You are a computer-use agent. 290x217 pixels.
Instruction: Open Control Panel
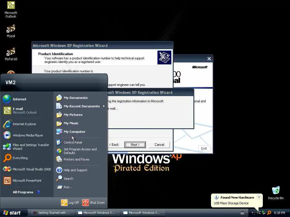(69, 142)
